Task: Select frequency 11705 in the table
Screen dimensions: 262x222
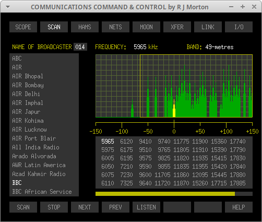Action: coord(162,175)
